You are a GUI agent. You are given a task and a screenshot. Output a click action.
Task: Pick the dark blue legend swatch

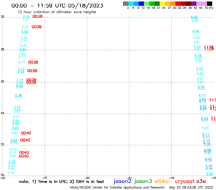point(141,4)
